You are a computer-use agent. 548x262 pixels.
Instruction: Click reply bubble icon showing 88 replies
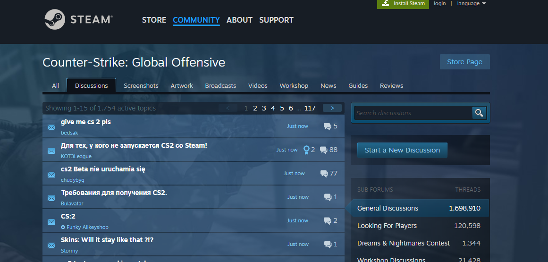pyautogui.click(x=324, y=150)
